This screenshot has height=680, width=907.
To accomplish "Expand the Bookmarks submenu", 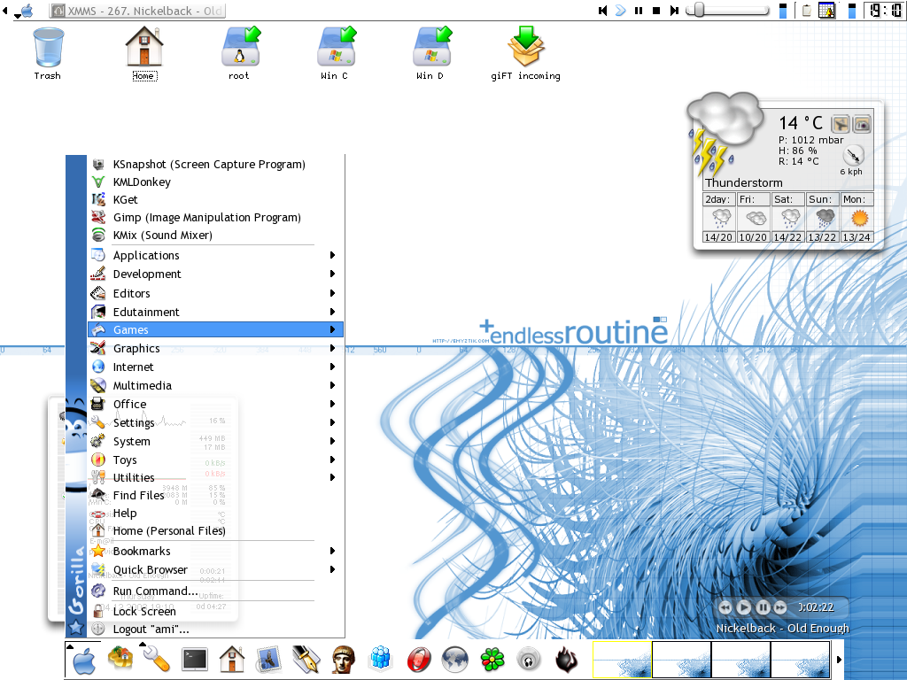I will pos(215,551).
